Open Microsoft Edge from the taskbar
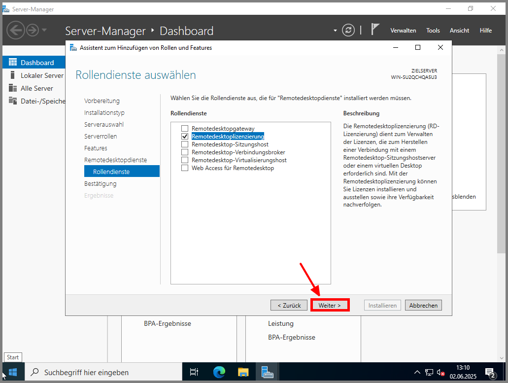 click(x=219, y=372)
